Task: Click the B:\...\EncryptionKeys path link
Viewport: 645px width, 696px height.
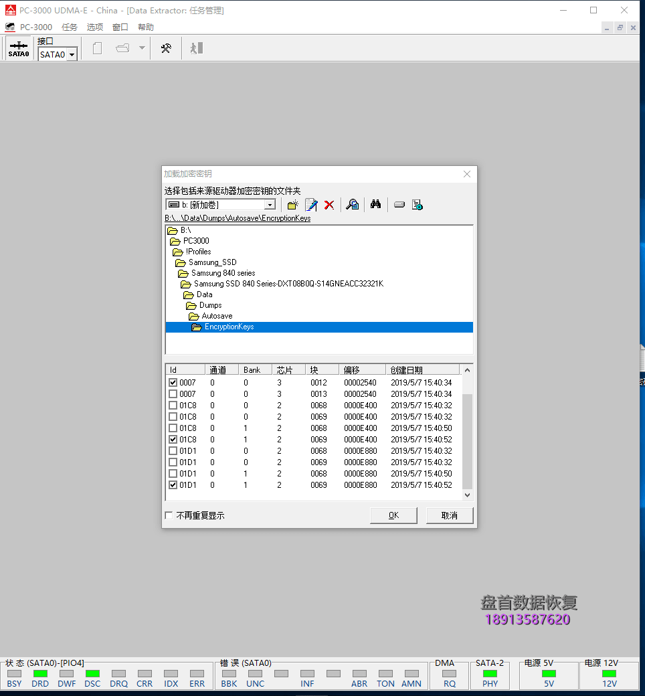Action: point(238,218)
